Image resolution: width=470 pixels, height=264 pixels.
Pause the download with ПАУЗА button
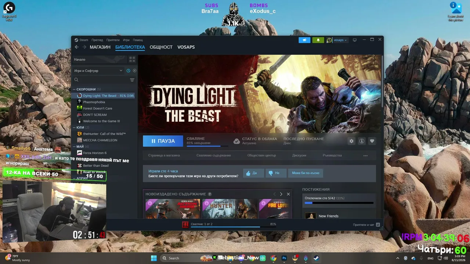(x=163, y=141)
